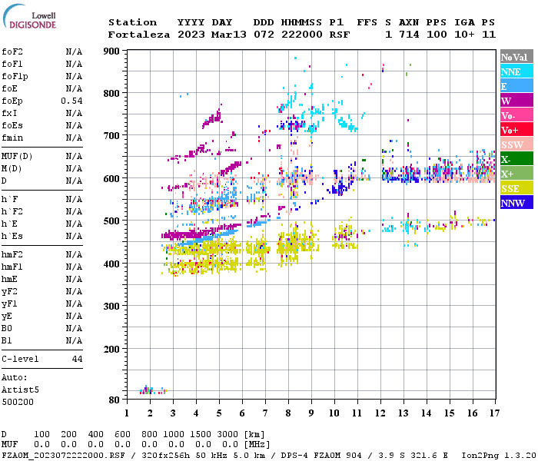Click the RSF value under P1
The image size is (538, 461).
click(x=340, y=35)
